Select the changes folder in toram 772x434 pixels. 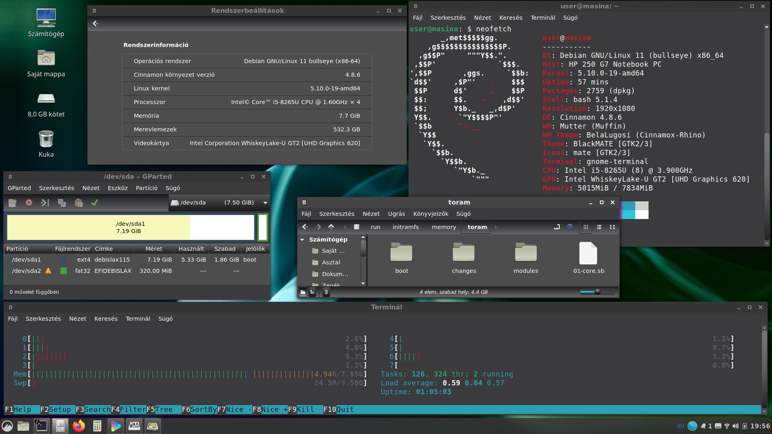(x=464, y=258)
